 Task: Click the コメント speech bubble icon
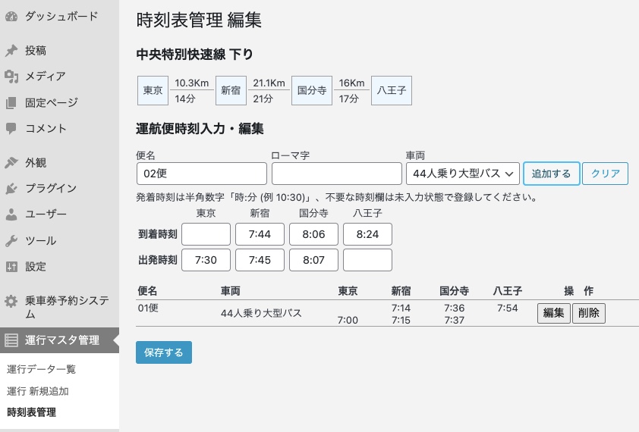[11, 129]
